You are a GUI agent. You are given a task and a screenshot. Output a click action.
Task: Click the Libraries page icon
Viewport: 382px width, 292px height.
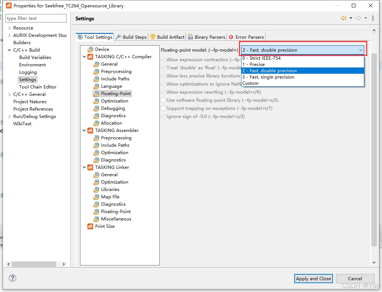(97, 190)
